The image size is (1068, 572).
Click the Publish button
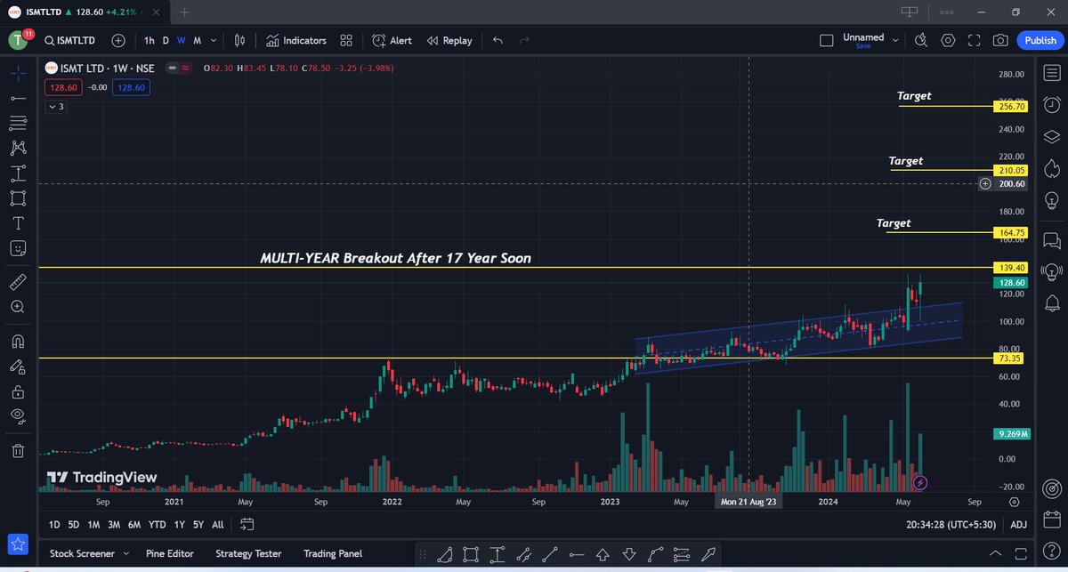click(x=1040, y=40)
